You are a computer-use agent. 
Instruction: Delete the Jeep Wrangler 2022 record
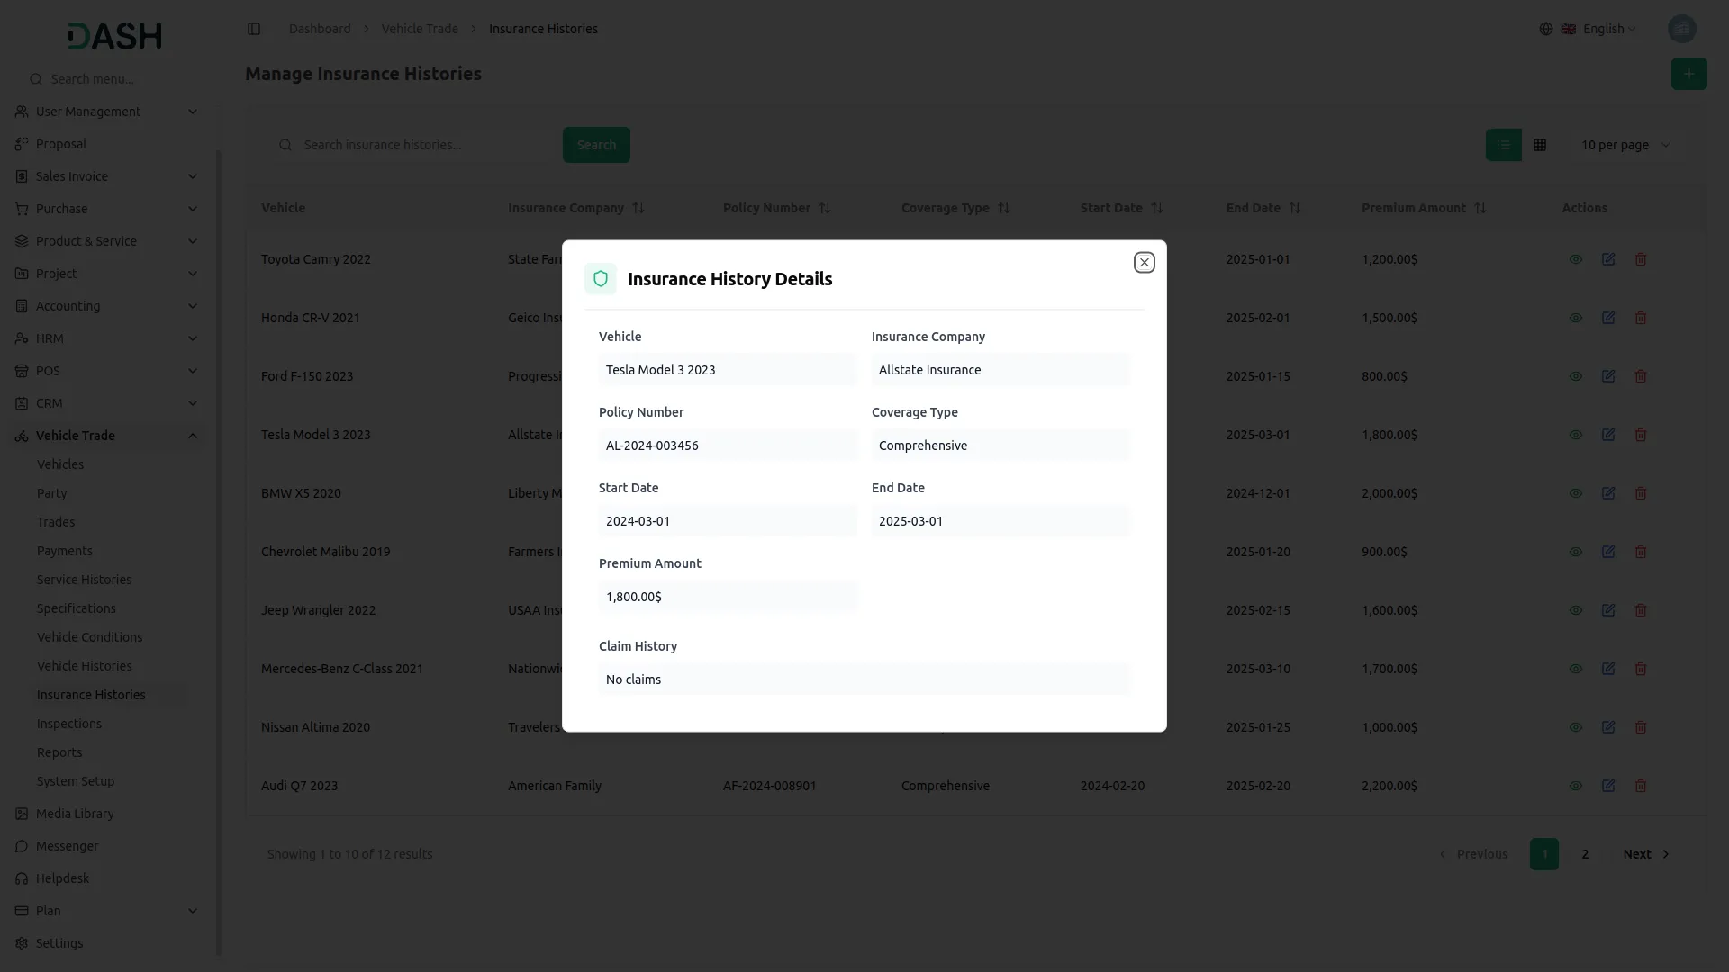click(1641, 610)
